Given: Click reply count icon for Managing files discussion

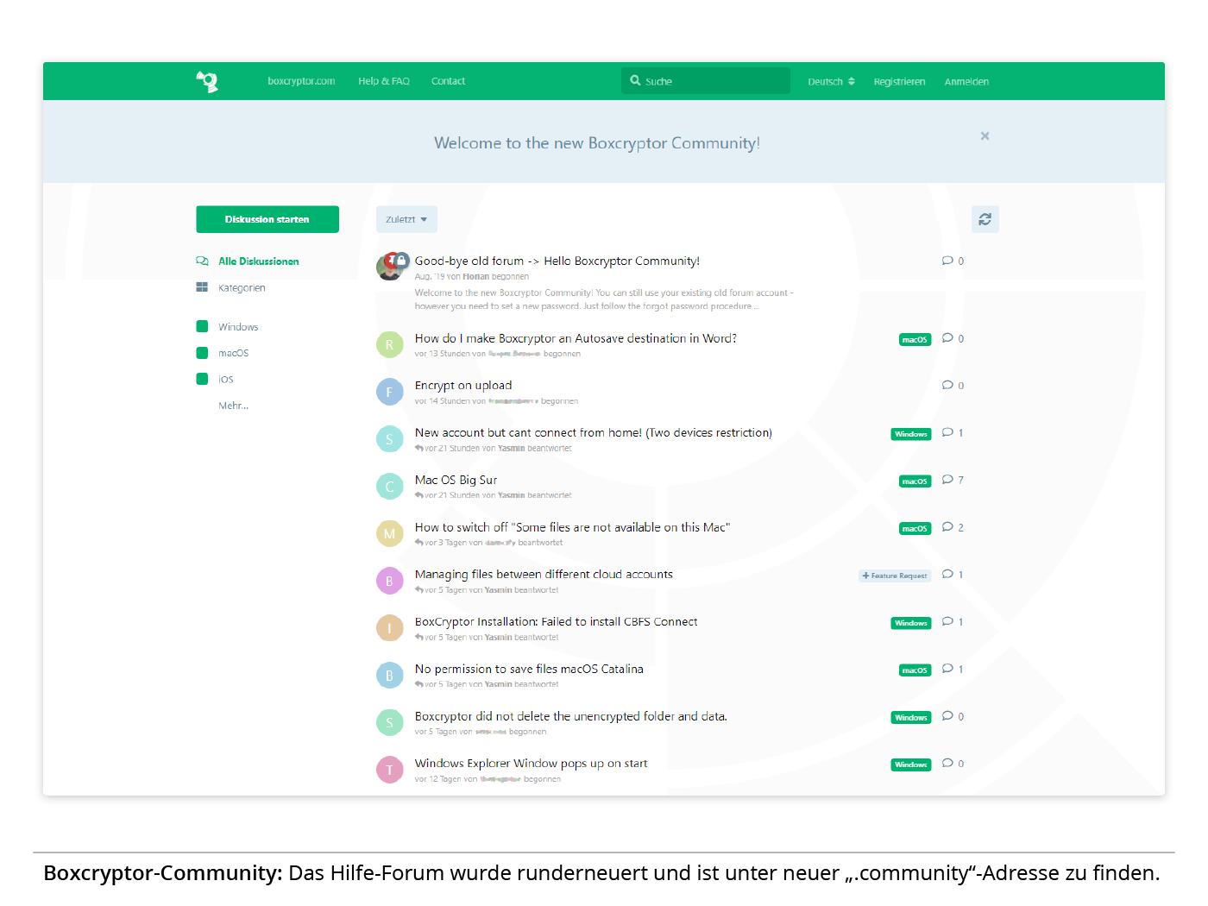Looking at the screenshot, I should pos(947,574).
